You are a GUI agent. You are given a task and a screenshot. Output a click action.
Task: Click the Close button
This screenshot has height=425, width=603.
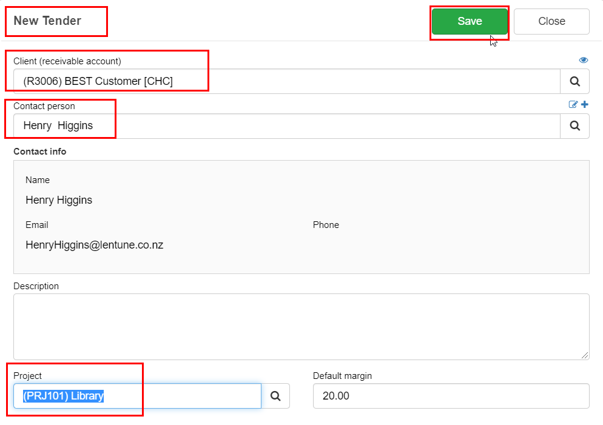(x=551, y=21)
